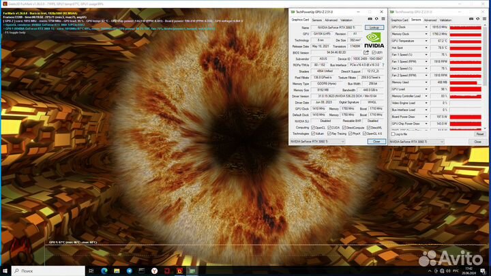Screen dimensions: 491x276
Task: Open File Explorer from the taskbar
Action: pos(117,271)
